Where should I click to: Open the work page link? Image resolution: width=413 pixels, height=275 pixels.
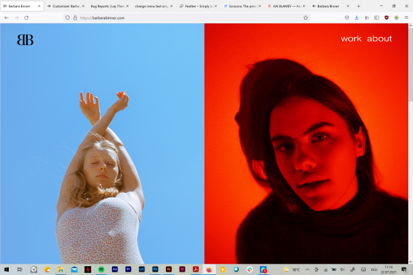[x=351, y=38]
